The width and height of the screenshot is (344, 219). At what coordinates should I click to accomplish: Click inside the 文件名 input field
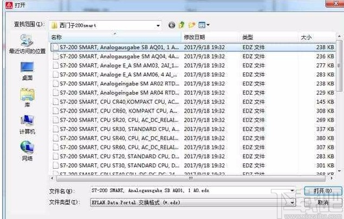(190, 190)
